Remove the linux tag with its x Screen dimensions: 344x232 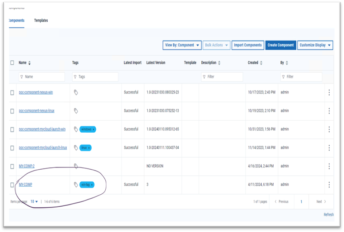[89, 148]
